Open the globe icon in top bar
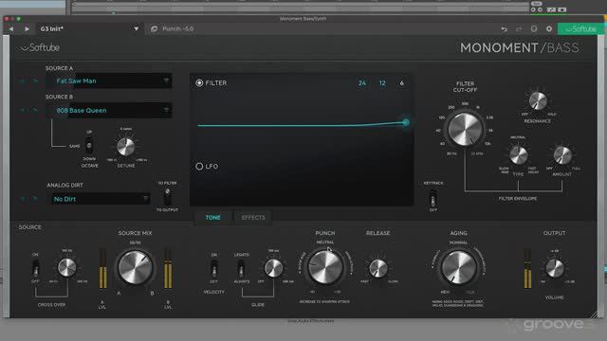The height and width of the screenshot is (341, 607). [534, 29]
